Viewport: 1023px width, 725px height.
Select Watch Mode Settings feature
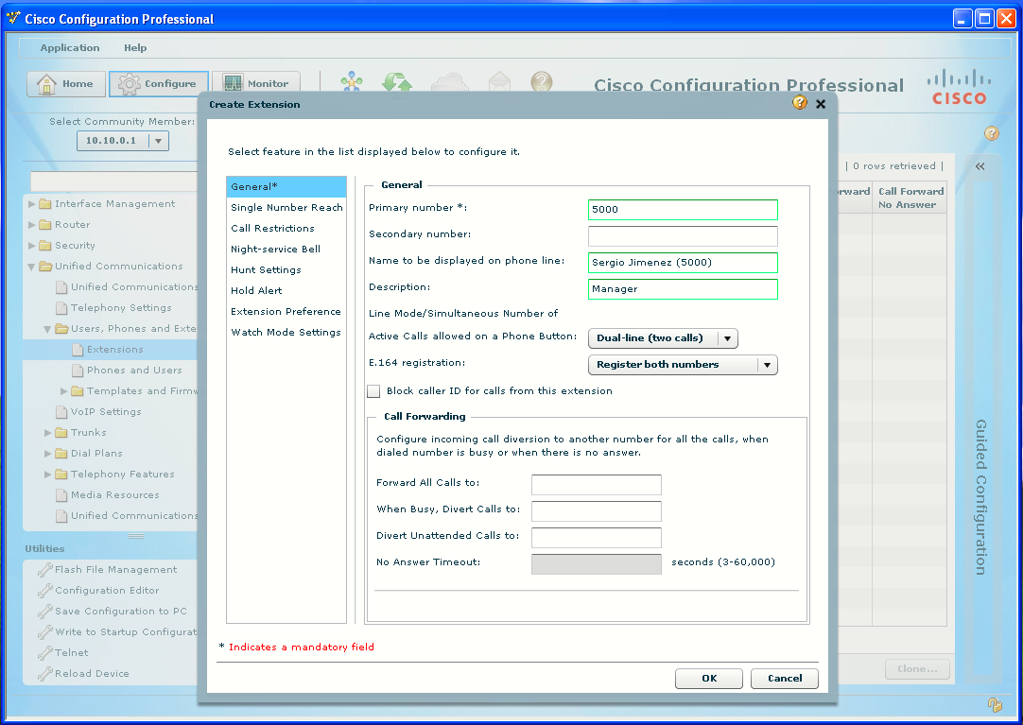point(286,333)
